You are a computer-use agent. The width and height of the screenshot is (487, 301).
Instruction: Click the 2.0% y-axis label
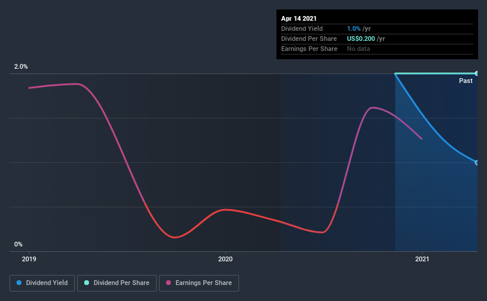coord(21,66)
